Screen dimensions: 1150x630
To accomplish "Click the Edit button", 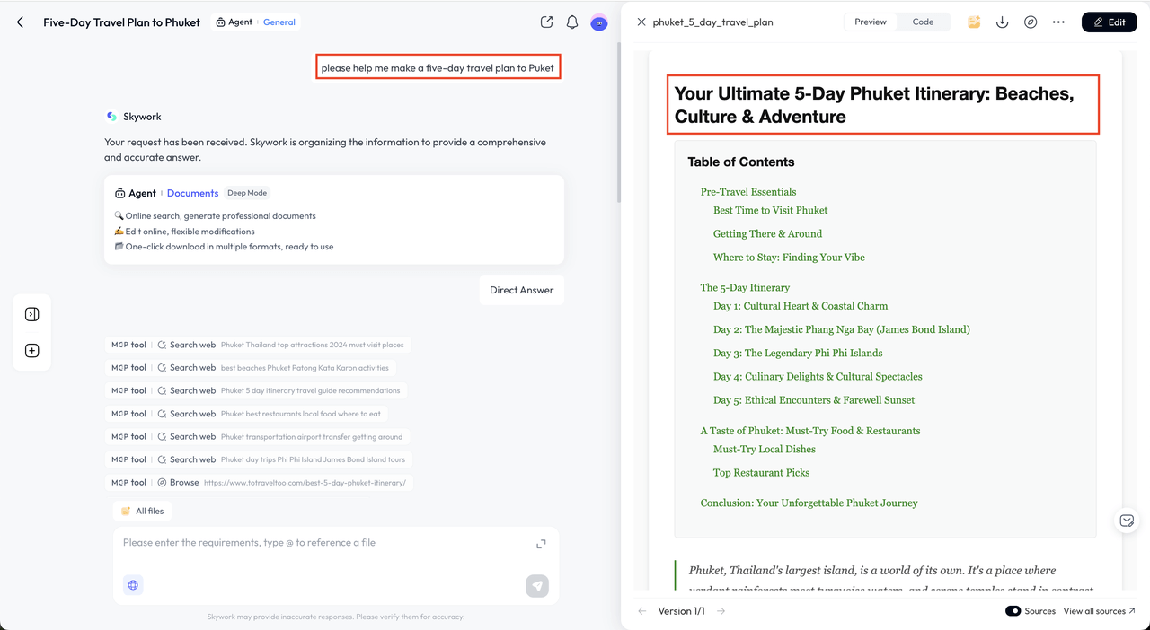I will pos(1109,22).
